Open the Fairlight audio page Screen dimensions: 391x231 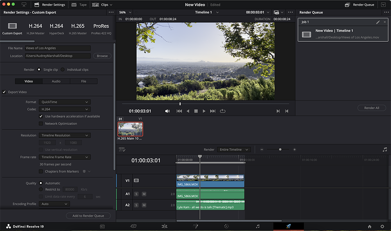click(257, 226)
